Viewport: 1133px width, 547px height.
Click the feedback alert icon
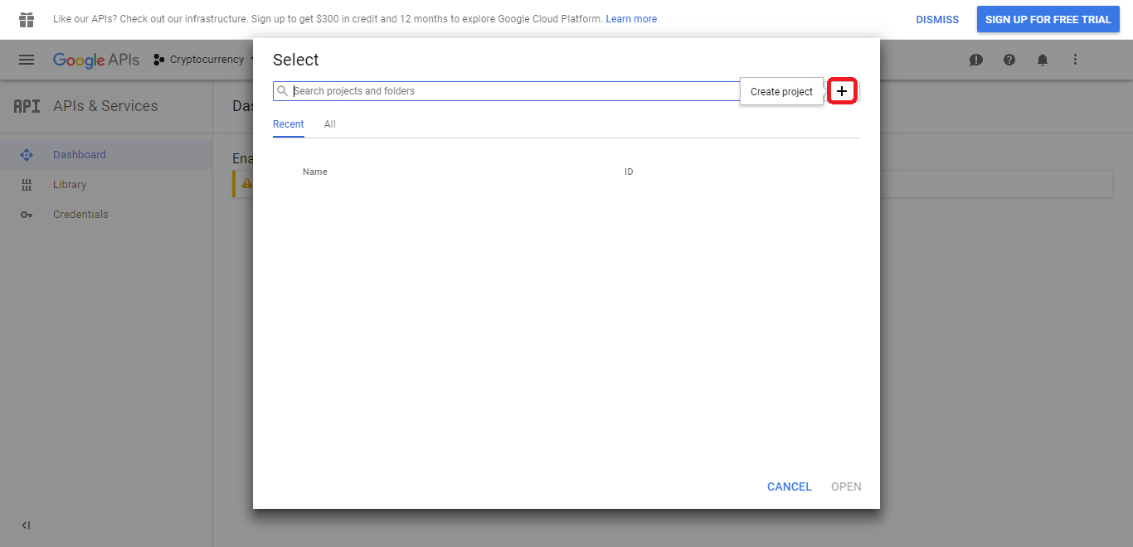976,60
